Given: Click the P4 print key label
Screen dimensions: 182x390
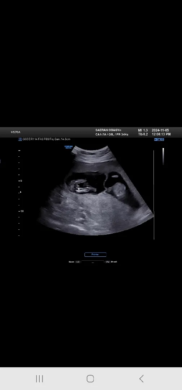Looking at the screenshot, I should pyautogui.click(x=108, y=262).
